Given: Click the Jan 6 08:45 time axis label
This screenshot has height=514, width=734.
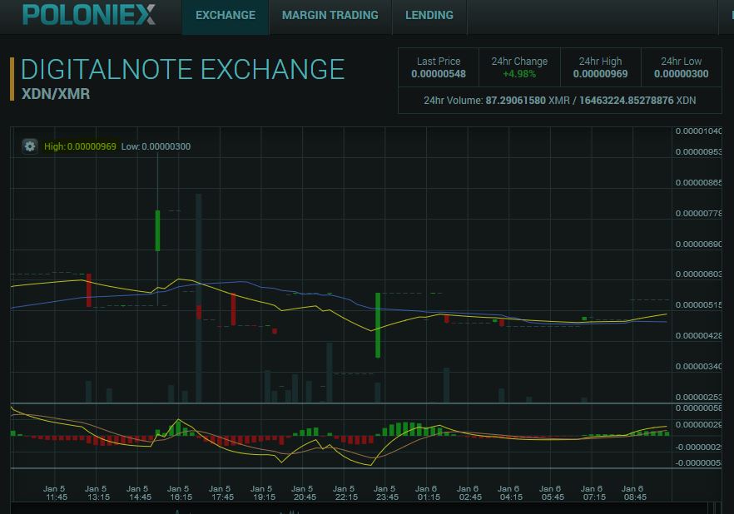Looking at the screenshot, I should click(635, 493).
